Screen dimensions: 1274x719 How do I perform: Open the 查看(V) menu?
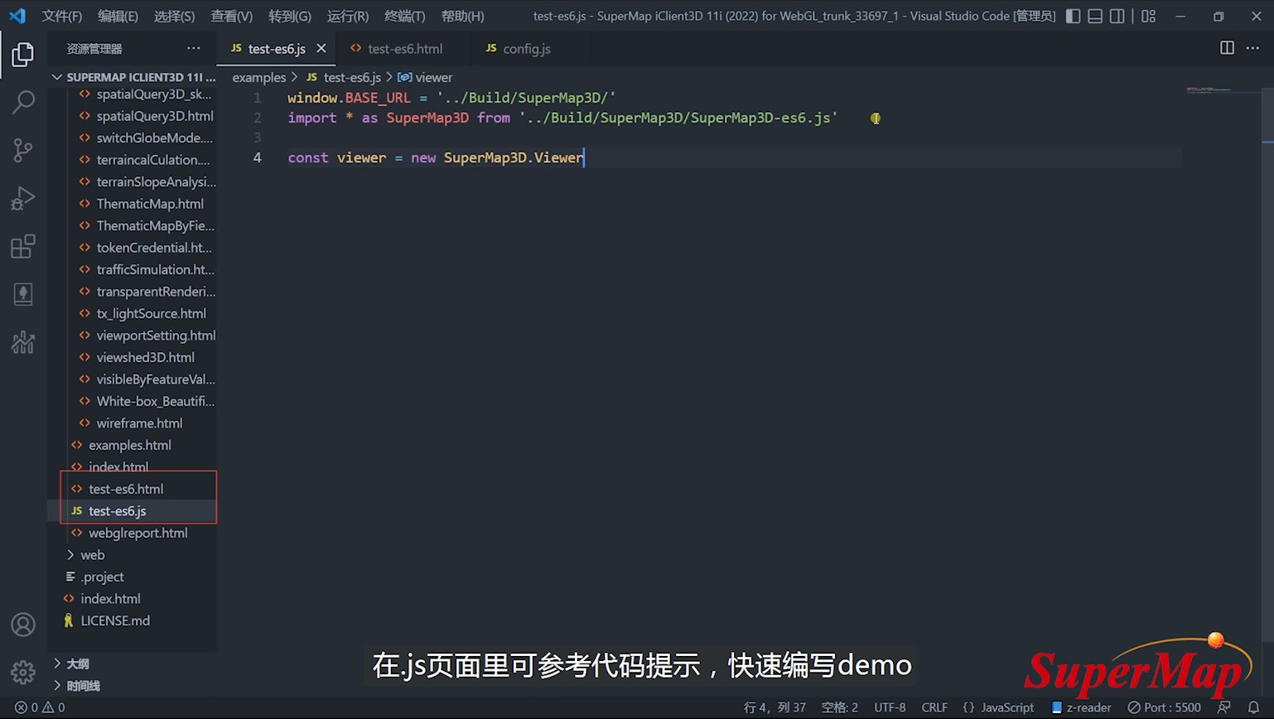[x=231, y=16]
